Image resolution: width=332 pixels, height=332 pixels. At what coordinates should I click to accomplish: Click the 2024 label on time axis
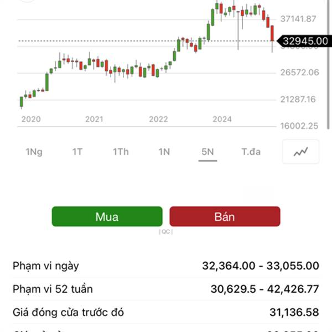222,119
